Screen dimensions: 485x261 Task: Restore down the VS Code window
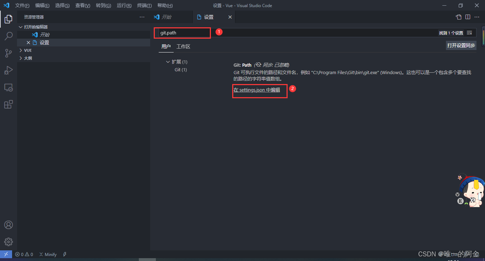461,5
